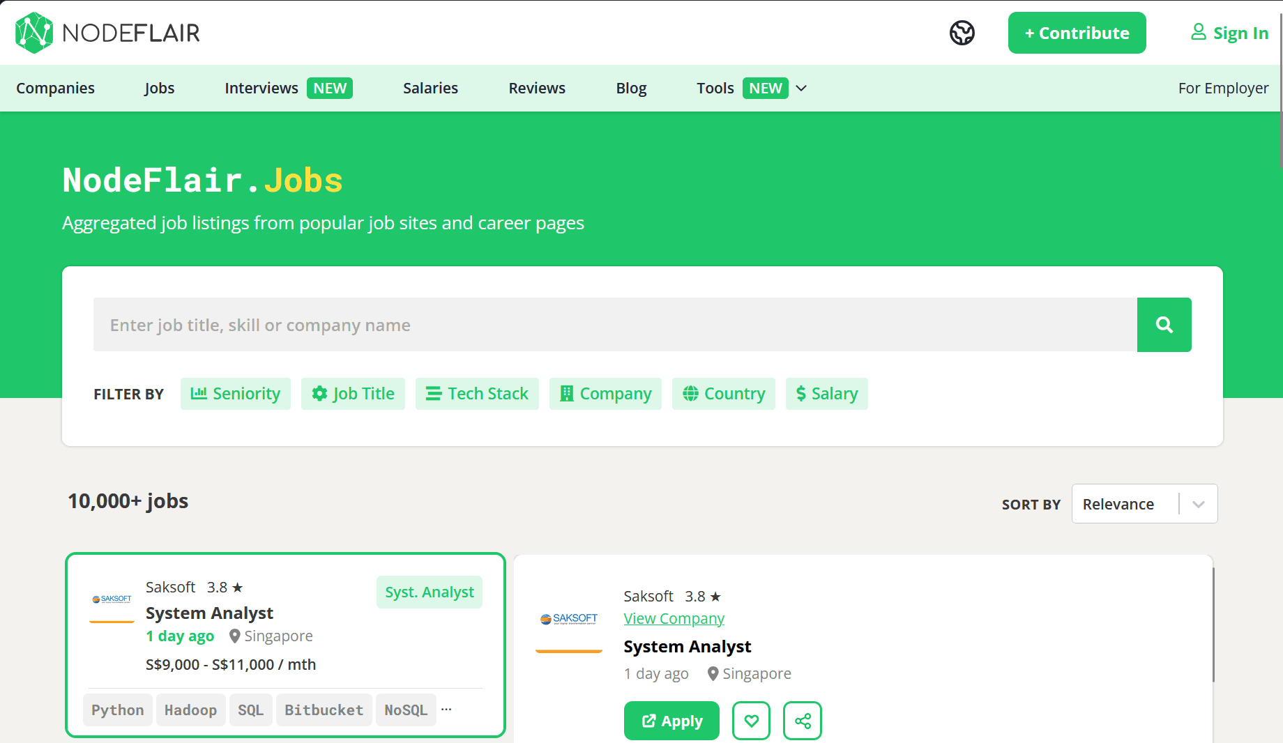Select the Bitbucket tech tag

coord(324,710)
